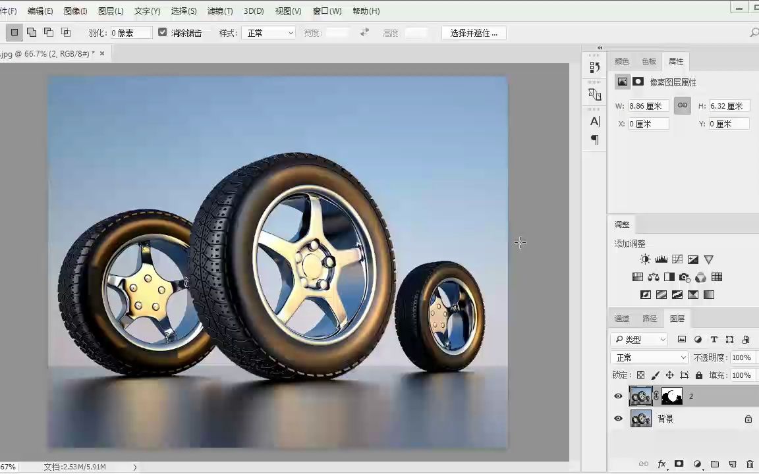Expand the layer filter 类型 dropdown
Image resolution: width=759 pixels, height=474 pixels.
click(x=639, y=339)
